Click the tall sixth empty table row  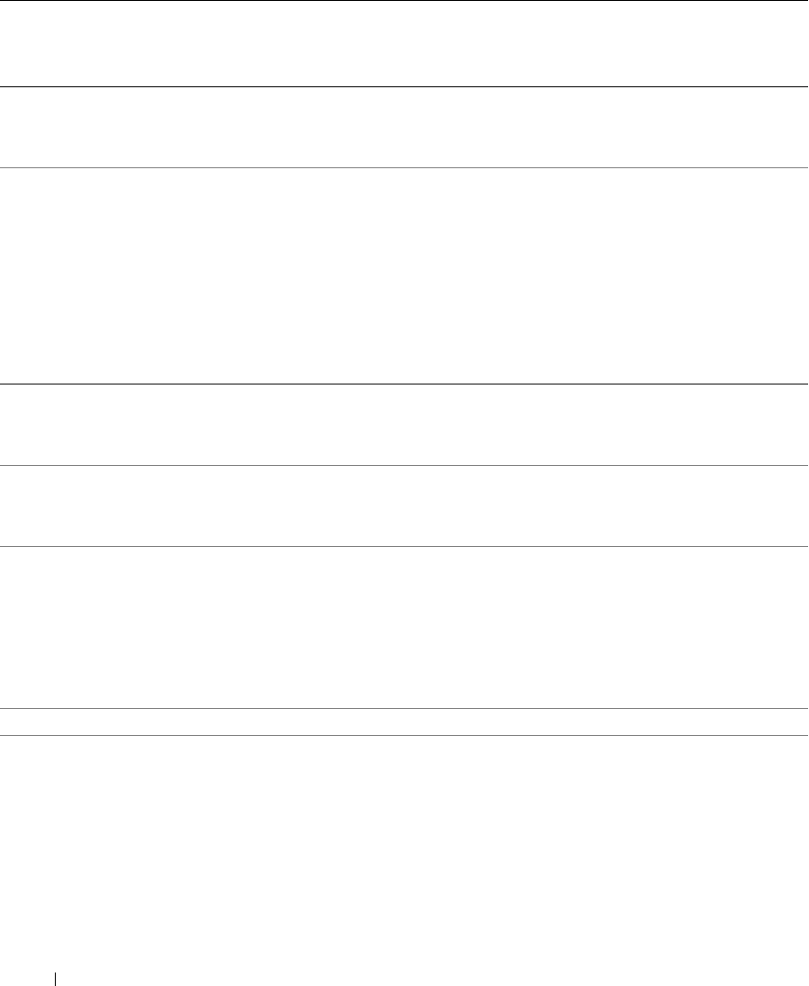pos(404,627)
